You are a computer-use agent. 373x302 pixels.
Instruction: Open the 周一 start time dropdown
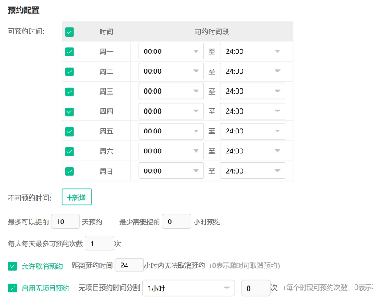[171, 51]
